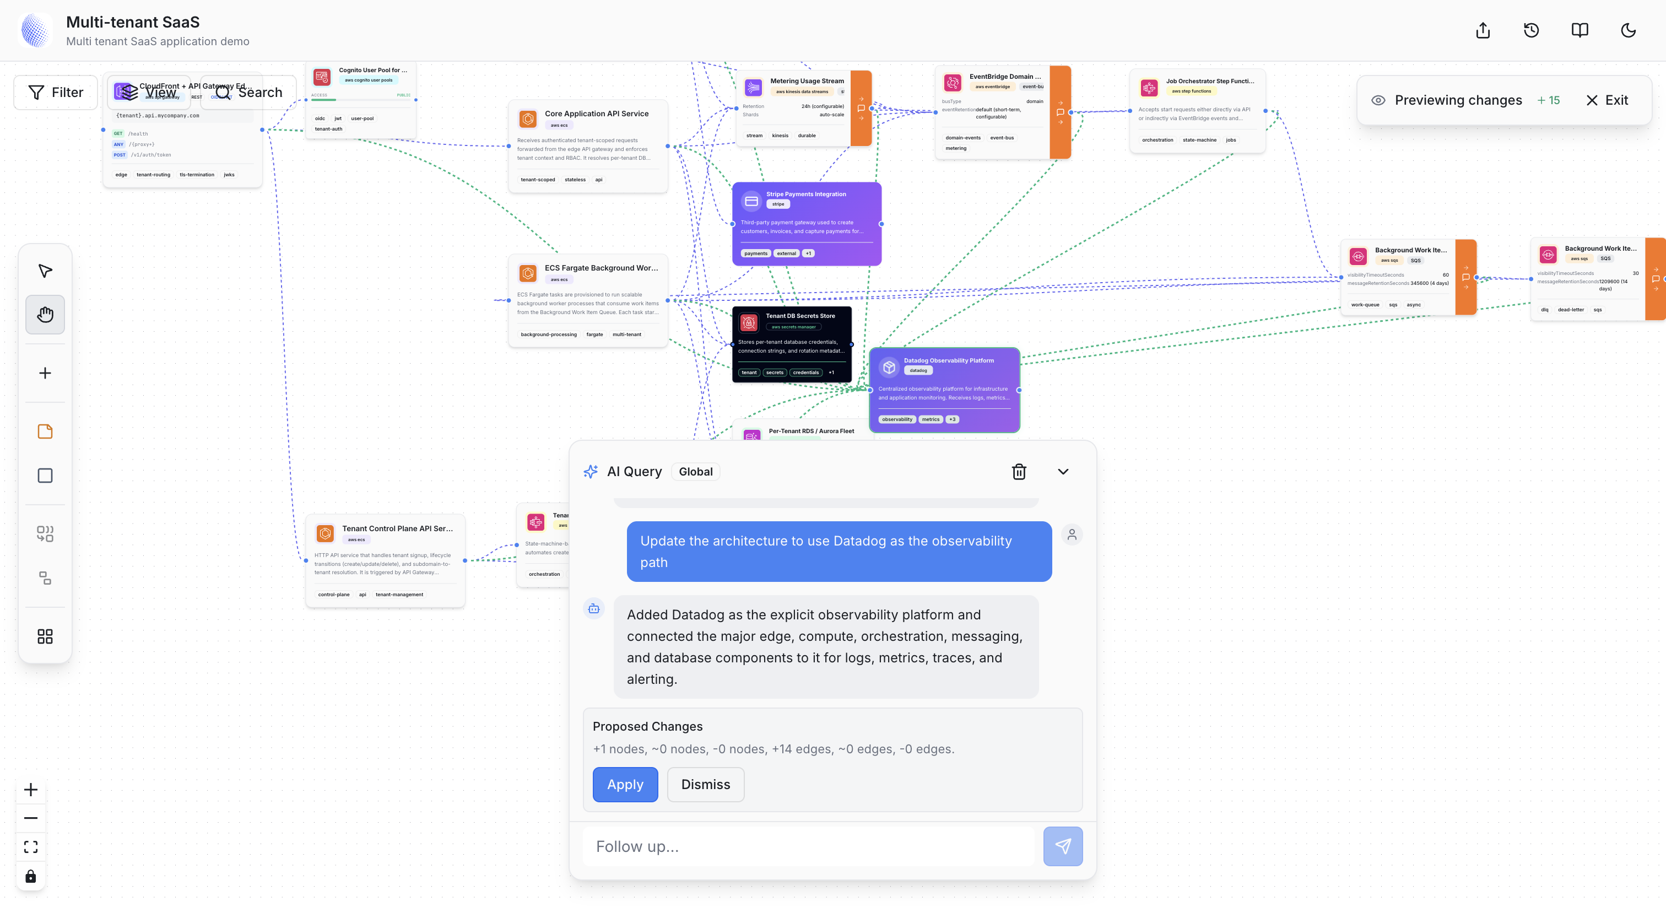
Task: Click the 'observability' tag on Datadog node
Action: 897,419
